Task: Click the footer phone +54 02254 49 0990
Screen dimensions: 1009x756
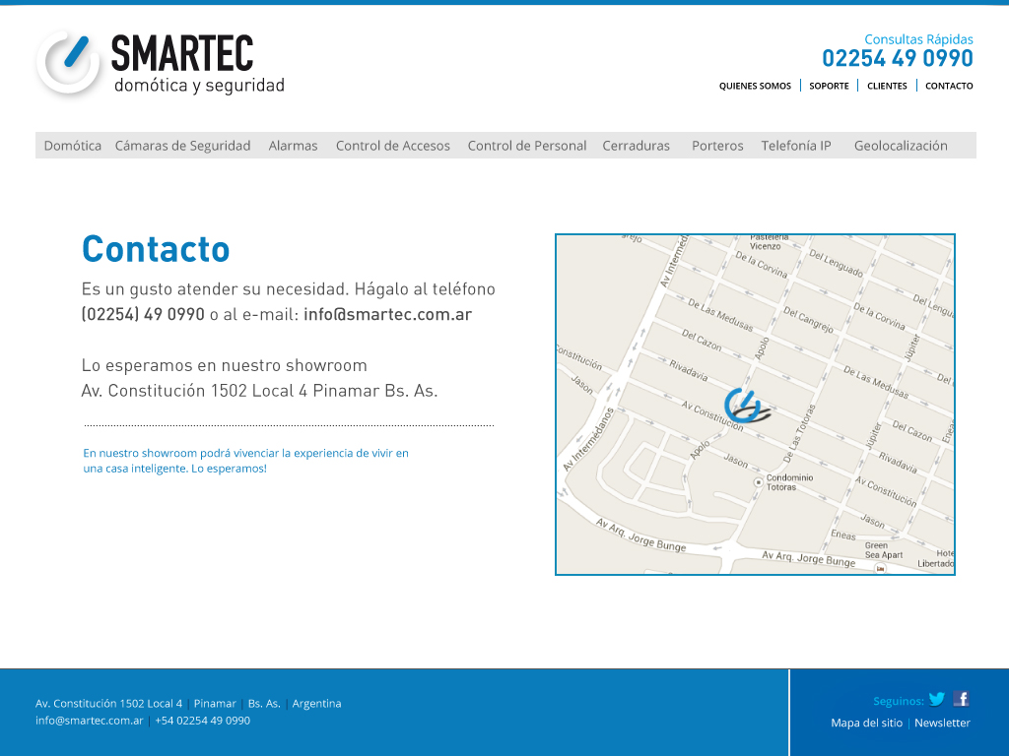Action: 203,721
